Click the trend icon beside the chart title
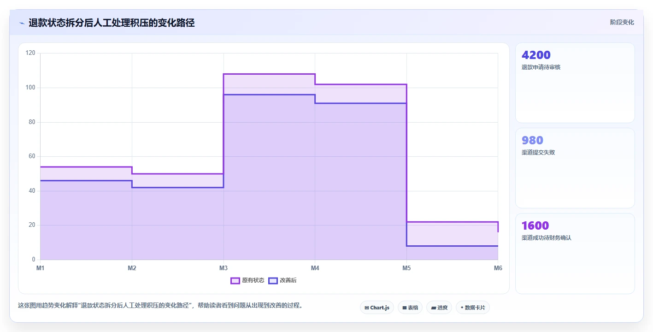The height and width of the screenshot is (332, 653). 22,23
